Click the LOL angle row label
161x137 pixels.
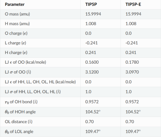[19, 131]
